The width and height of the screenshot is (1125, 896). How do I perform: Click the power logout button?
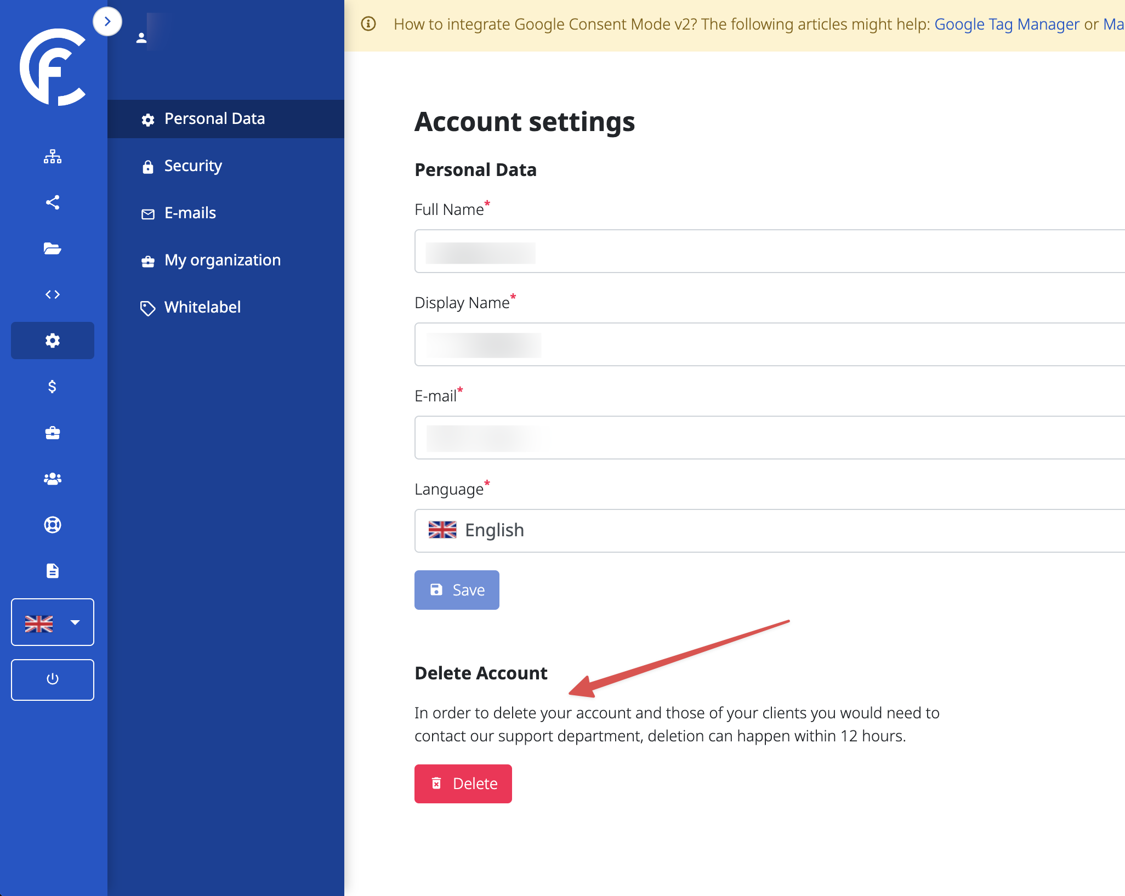53,679
